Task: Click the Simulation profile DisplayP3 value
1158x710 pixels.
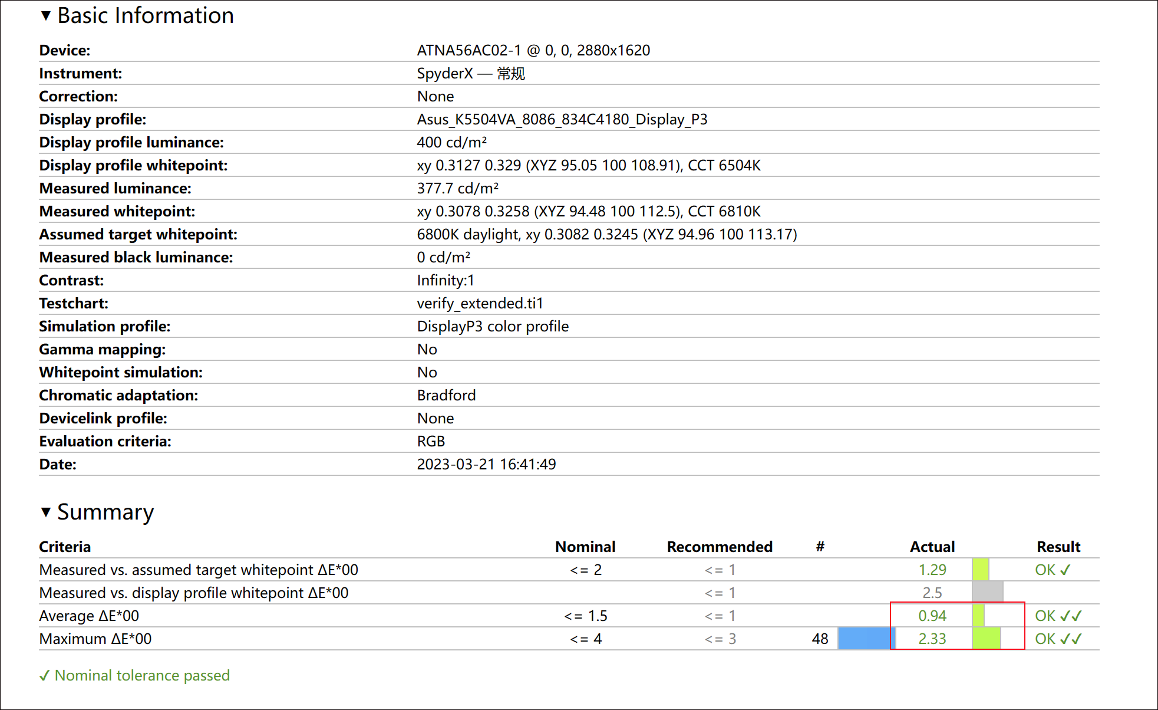Action: click(493, 326)
